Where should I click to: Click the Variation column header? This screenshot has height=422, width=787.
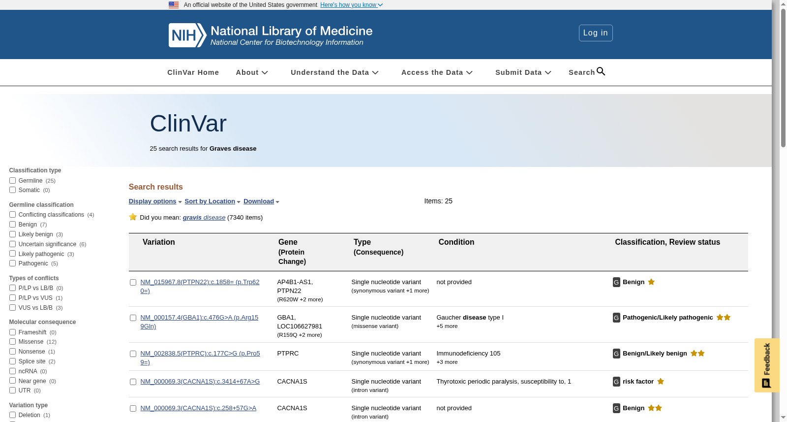[x=159, y=242]
